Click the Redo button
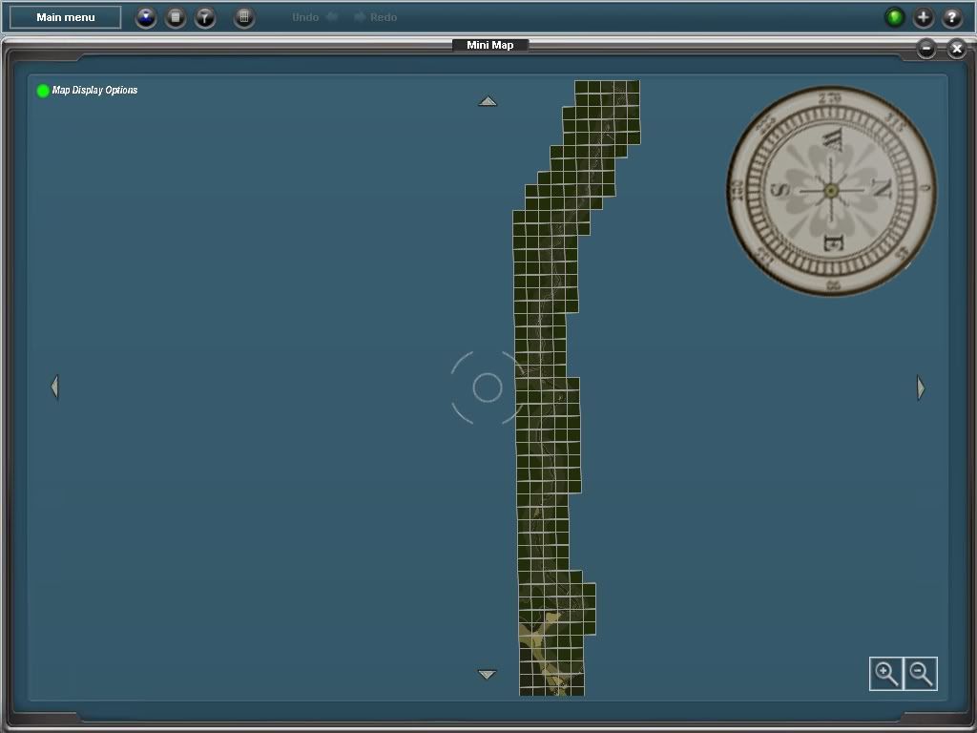 click(376, 17)
